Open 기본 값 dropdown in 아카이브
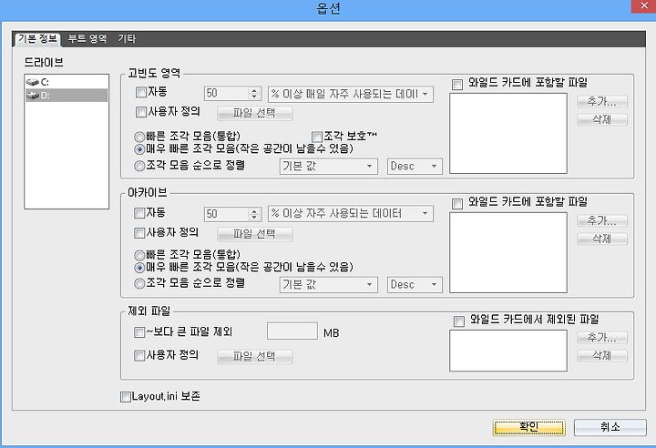 pyautogui.click(x=328, y=285)
